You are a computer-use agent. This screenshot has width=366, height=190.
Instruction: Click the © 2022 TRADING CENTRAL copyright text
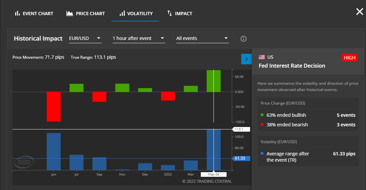coord(207,181)
